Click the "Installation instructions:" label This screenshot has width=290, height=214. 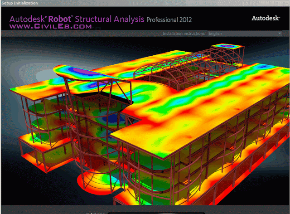pyautogui.click(x=184, y=34)
